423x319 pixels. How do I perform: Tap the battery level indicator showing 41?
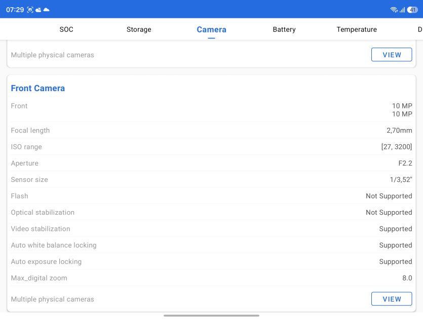click(412, 10)
